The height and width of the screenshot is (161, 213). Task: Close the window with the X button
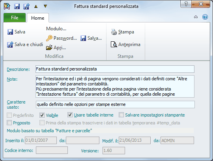[201, 4]
